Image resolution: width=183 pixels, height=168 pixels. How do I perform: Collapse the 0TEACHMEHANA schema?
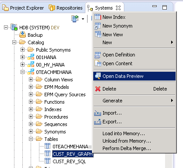pos(22,72)
